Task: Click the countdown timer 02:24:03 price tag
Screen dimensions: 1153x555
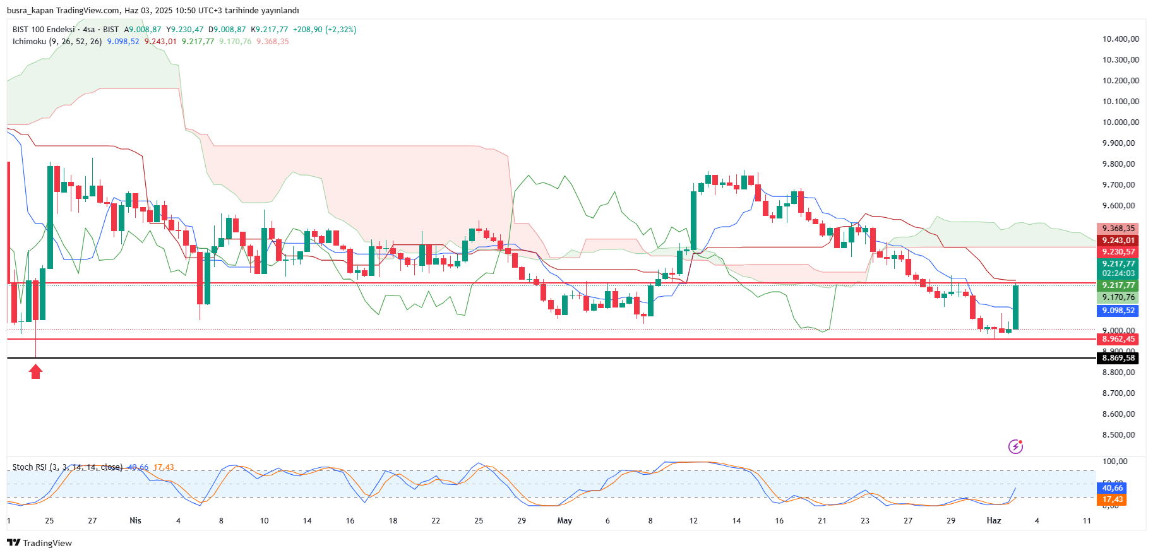Action: click(1118, 273)
